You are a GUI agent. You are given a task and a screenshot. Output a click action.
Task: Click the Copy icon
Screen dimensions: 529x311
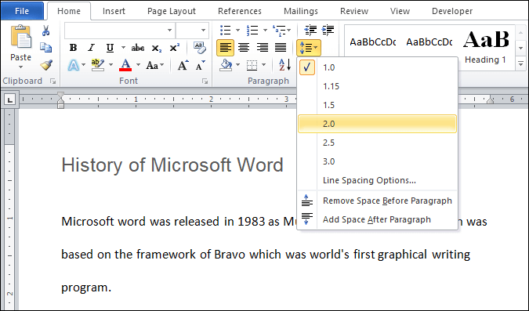[x=45, y=48]
